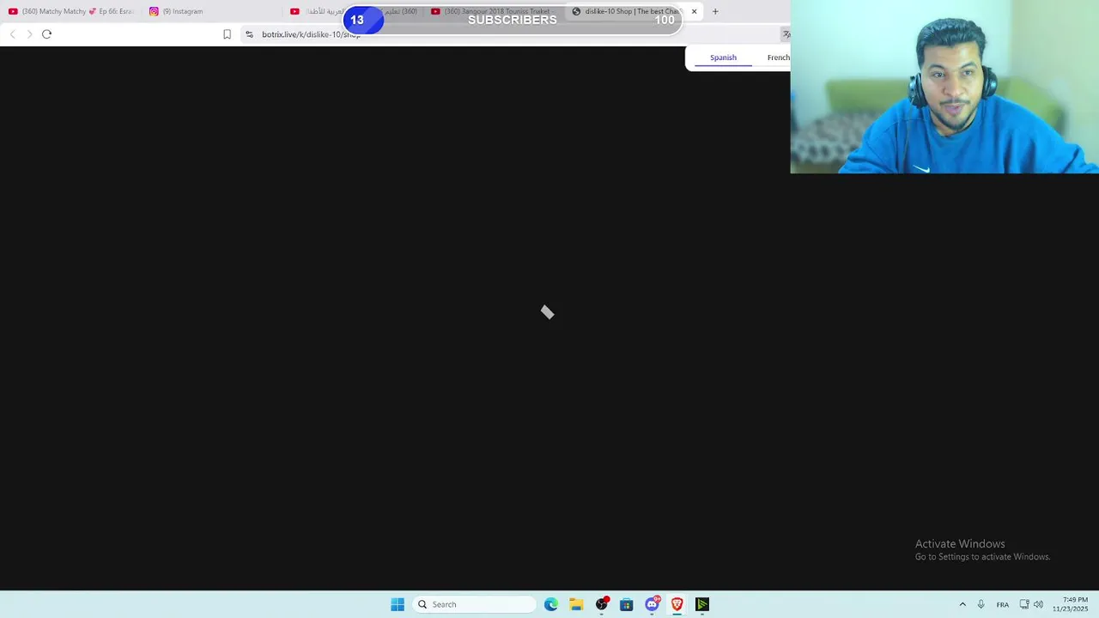
Task: Go forward in browser history
Action: click(29, 34)
